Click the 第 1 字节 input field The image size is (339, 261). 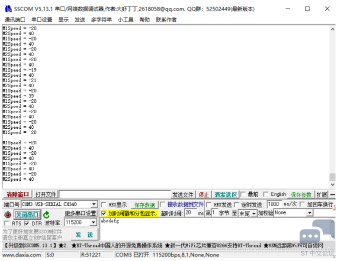click(x=214, y=213)
